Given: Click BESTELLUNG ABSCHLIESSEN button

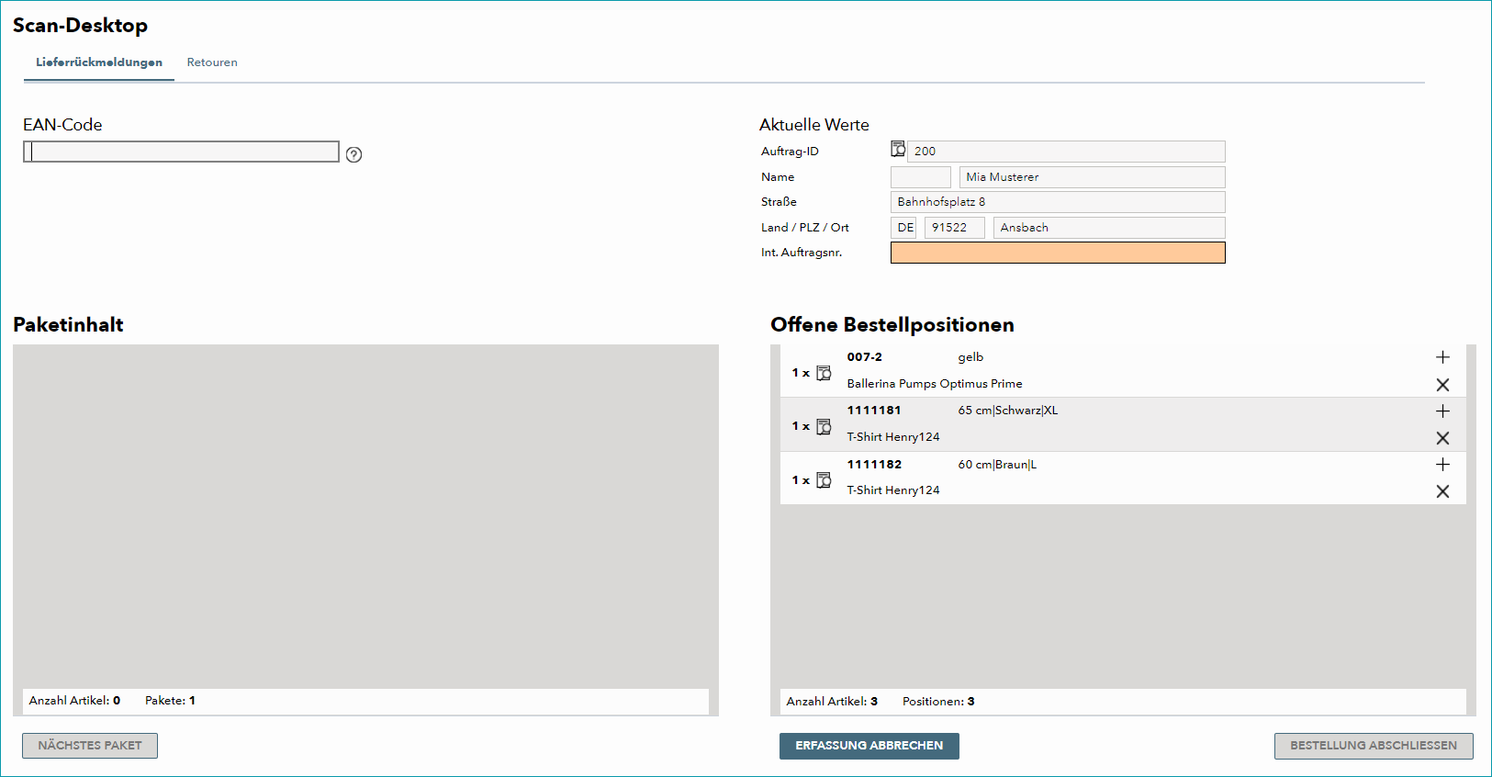Looking at the screenshot, I should [x=1374, y=746].
